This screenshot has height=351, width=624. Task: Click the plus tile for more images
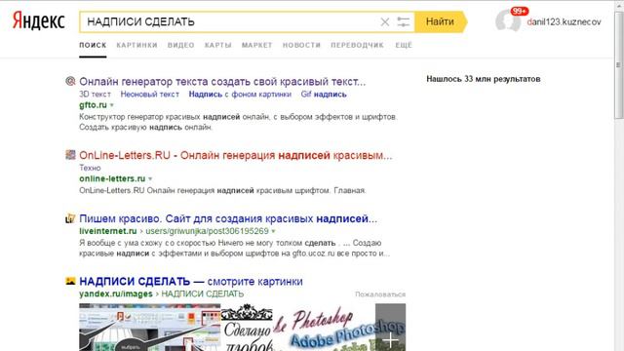coord(390,328)
